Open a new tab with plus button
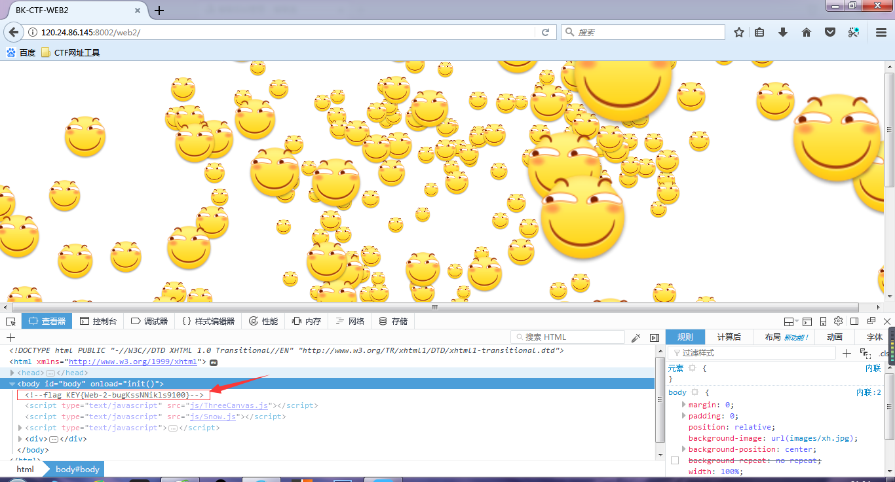The width and height of the screenshot is (895, 482). tap(159, 10)
